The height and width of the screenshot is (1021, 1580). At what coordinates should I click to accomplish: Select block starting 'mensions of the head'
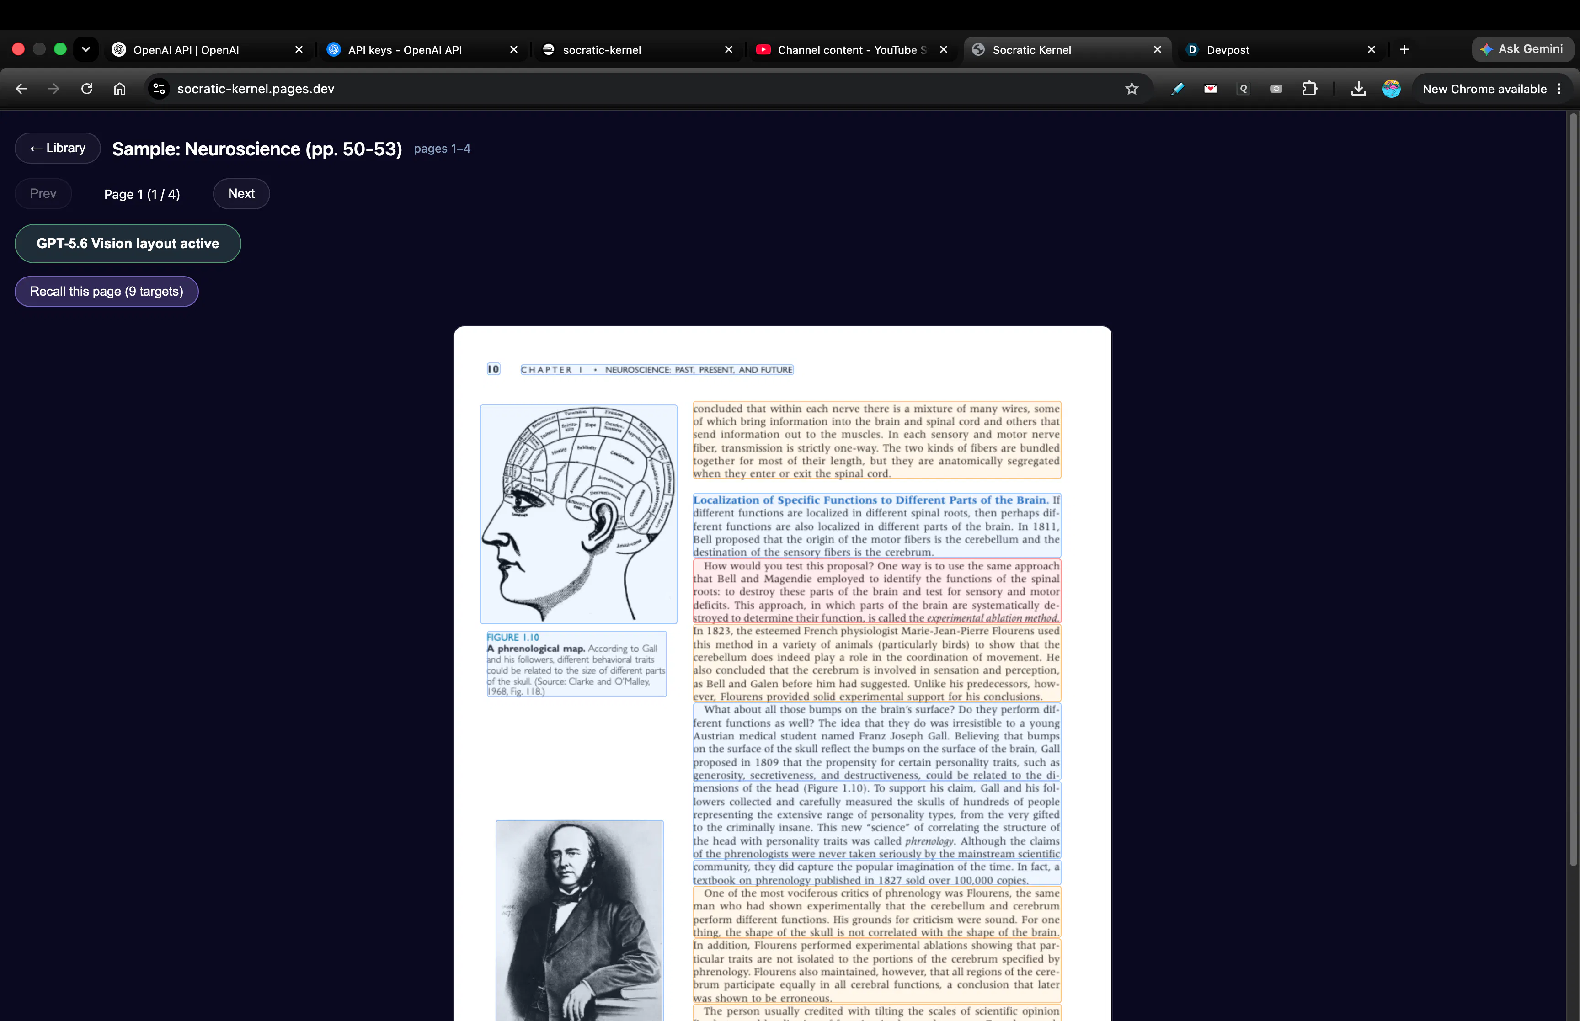tap(876, 821)
